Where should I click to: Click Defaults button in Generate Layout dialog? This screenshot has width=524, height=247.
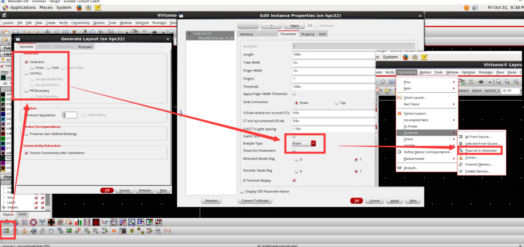(145, 190)
